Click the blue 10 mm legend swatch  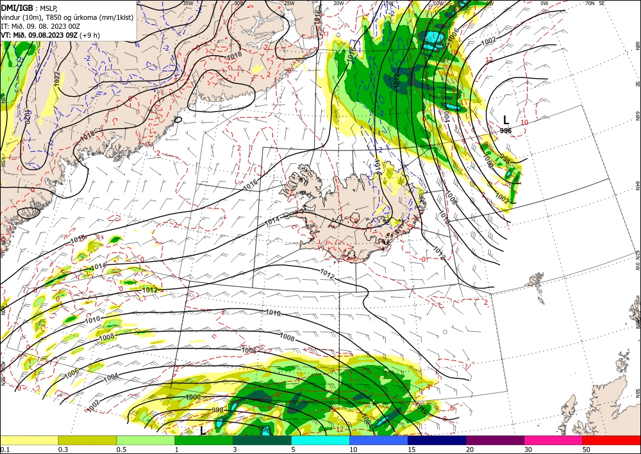click(x=379, y=440)
